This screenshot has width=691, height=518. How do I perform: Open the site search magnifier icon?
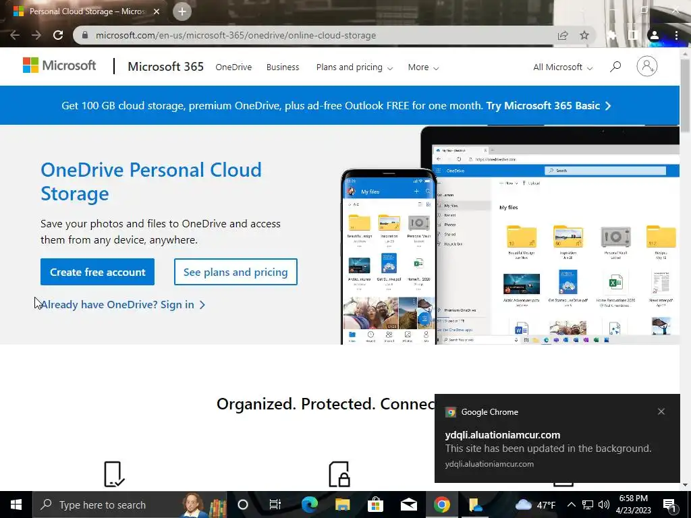pos(615,67)
